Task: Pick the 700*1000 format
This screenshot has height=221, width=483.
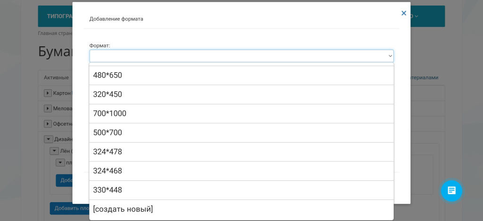Action: point(241,114)
